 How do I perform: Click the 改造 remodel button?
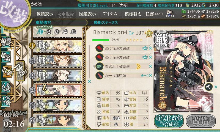click(201, 121)
